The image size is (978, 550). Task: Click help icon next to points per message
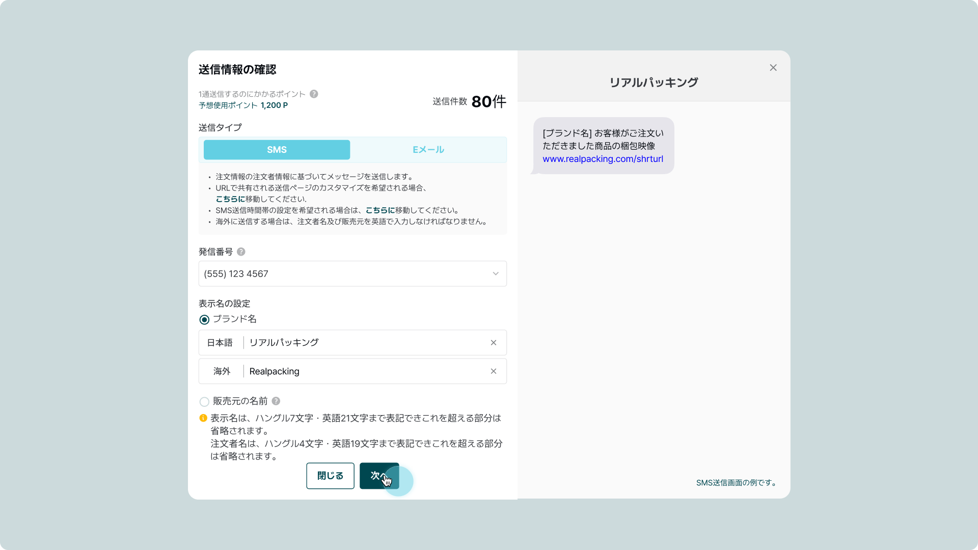point(314,94)
